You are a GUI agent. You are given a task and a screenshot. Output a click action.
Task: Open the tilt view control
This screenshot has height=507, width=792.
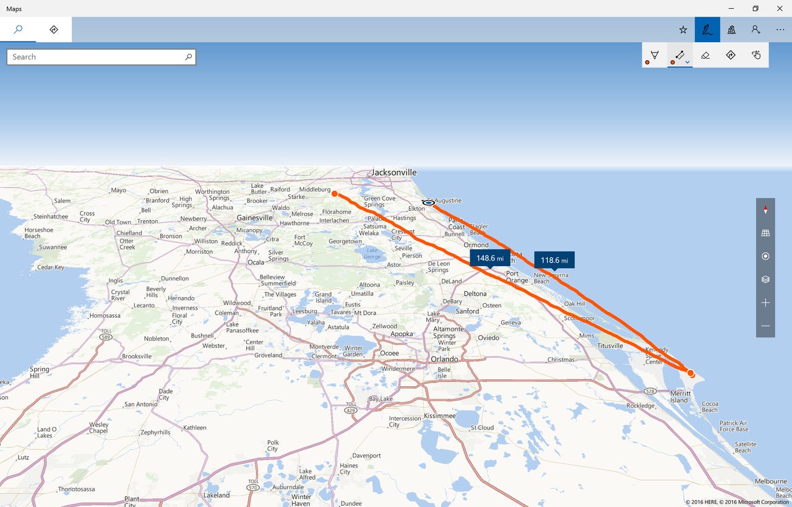click(x=765, y=232)
